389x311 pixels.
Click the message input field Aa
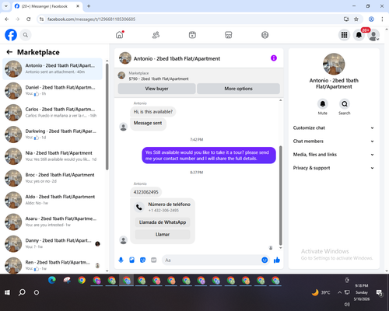[212, 260]
